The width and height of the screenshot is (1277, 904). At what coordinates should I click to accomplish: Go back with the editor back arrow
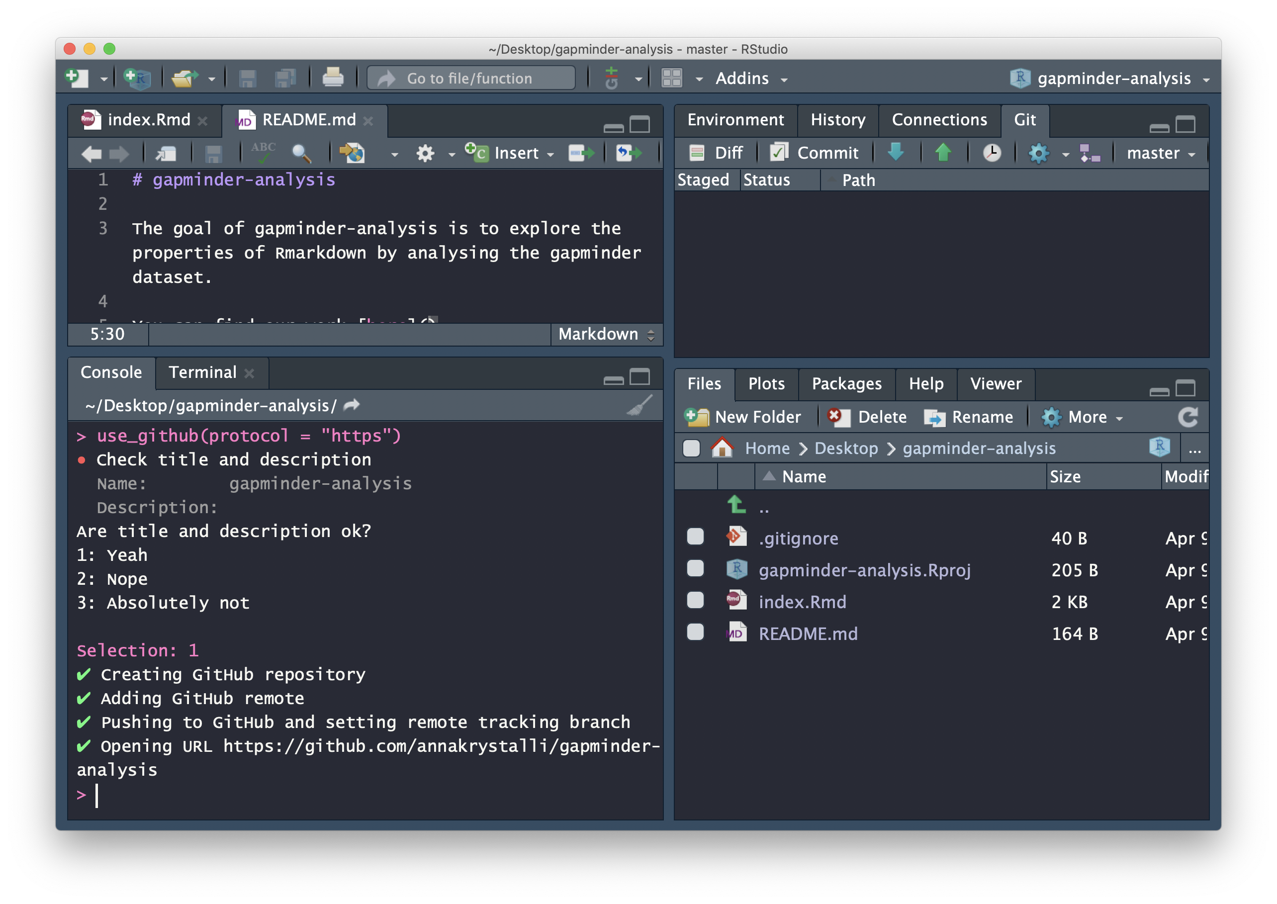[91, 153]
